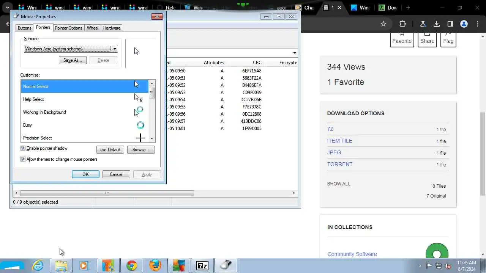486x273 pixels.
Task: Select Normal Select pointer row
Action: pyautogui.click(x=85, y=86)
